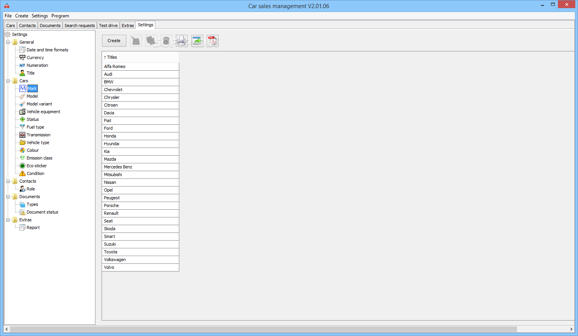Open the Create menu
Image resolution: width=578 pixels, height=336 pixels.
point(22,16)
